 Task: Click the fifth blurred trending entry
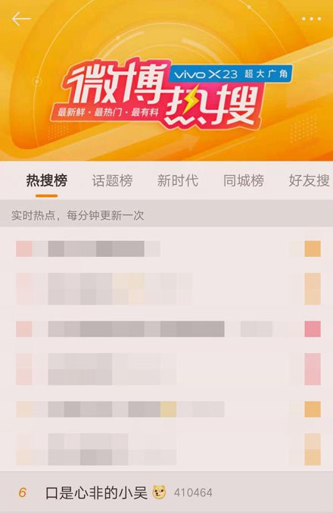point(166,409)
